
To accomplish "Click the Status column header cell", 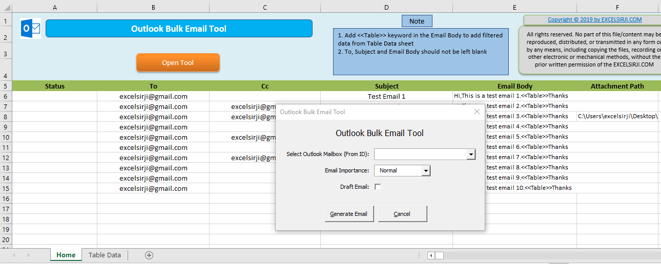I will [x=54, y=86].
